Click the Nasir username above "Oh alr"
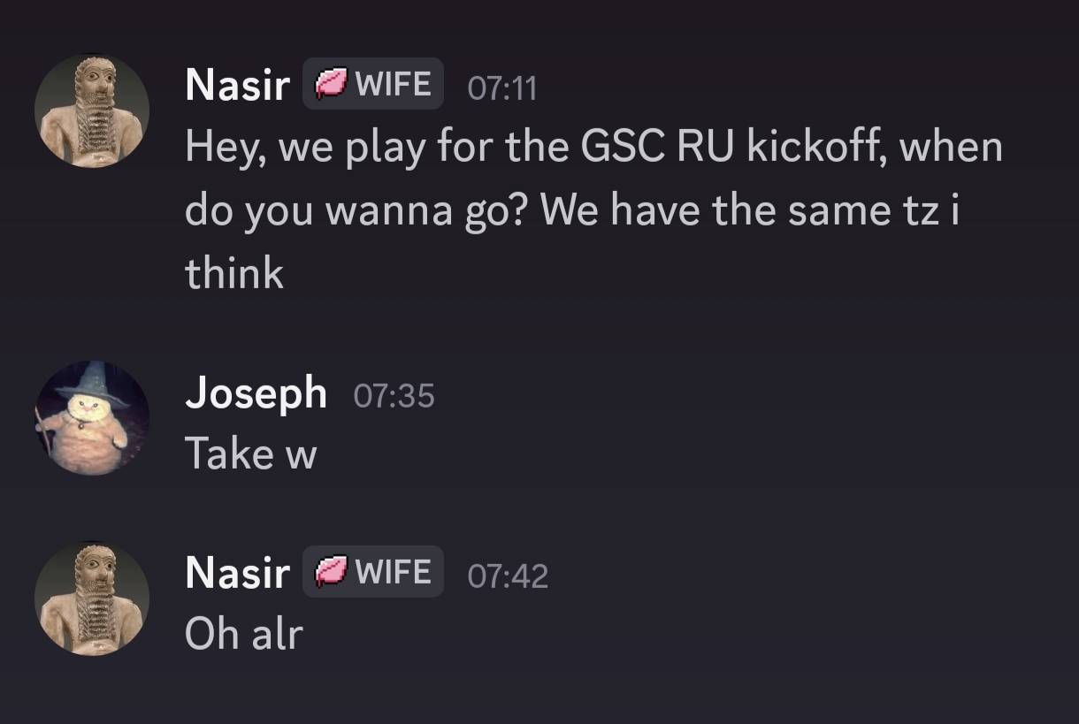1079x724 pixels. pyautogui.click(x=237, y=573)
